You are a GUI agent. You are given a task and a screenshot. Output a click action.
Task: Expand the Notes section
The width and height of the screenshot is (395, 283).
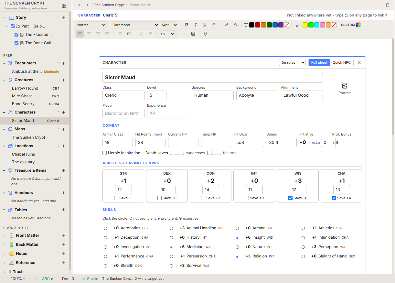(5, 254)
